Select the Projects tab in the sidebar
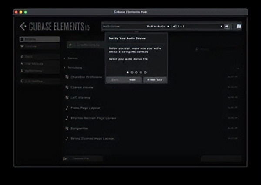The width and height of the screenshot is (261, 185). pos(40,39)
